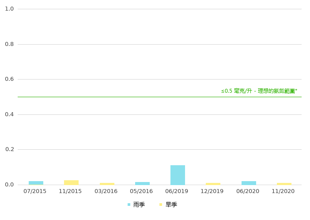
Task: Click the 0.6 y-axis label
Action: [9, 79]
